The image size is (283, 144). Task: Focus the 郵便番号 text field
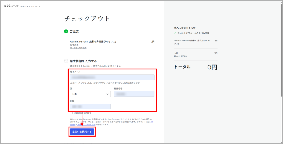coord(134,94)
